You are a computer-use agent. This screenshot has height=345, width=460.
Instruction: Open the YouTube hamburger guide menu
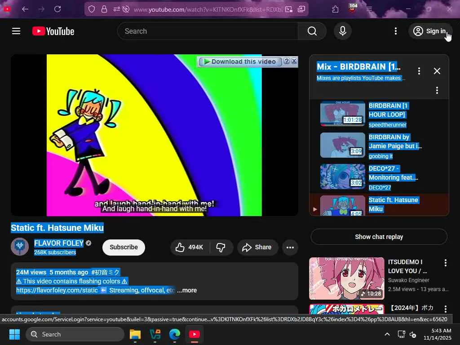click(x=16, y=31)
